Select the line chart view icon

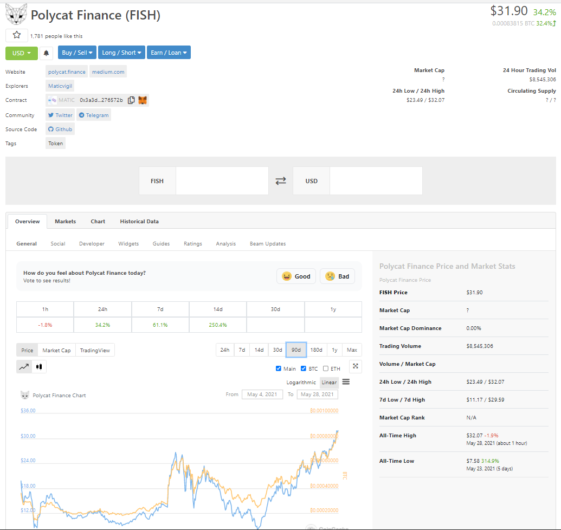[24, 366]
